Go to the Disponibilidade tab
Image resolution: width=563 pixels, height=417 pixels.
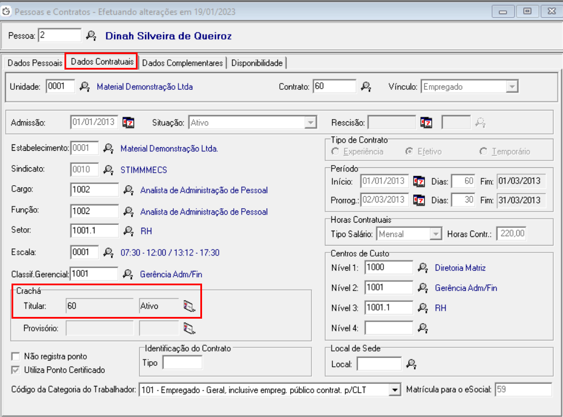(x=257, y=63)
